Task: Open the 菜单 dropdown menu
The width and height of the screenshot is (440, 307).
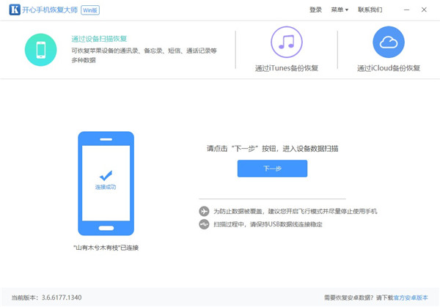Action: [339, 10]
